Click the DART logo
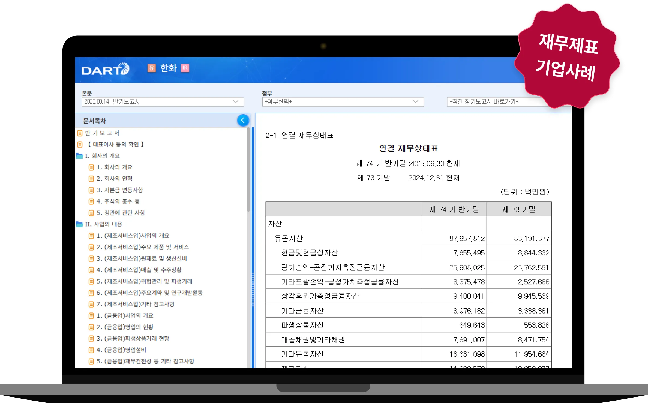Screen dimensions: 648x403 click(x=105, y=69)
